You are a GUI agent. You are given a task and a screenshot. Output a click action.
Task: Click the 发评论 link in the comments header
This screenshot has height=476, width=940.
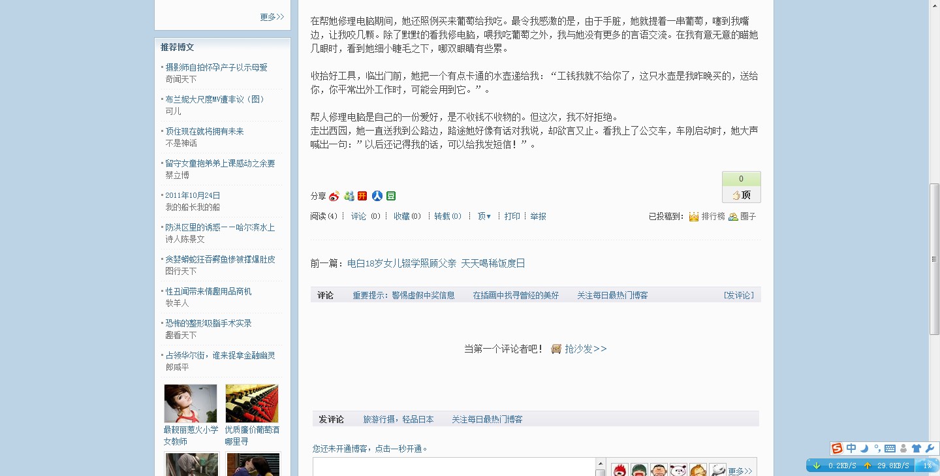point(738,295)
